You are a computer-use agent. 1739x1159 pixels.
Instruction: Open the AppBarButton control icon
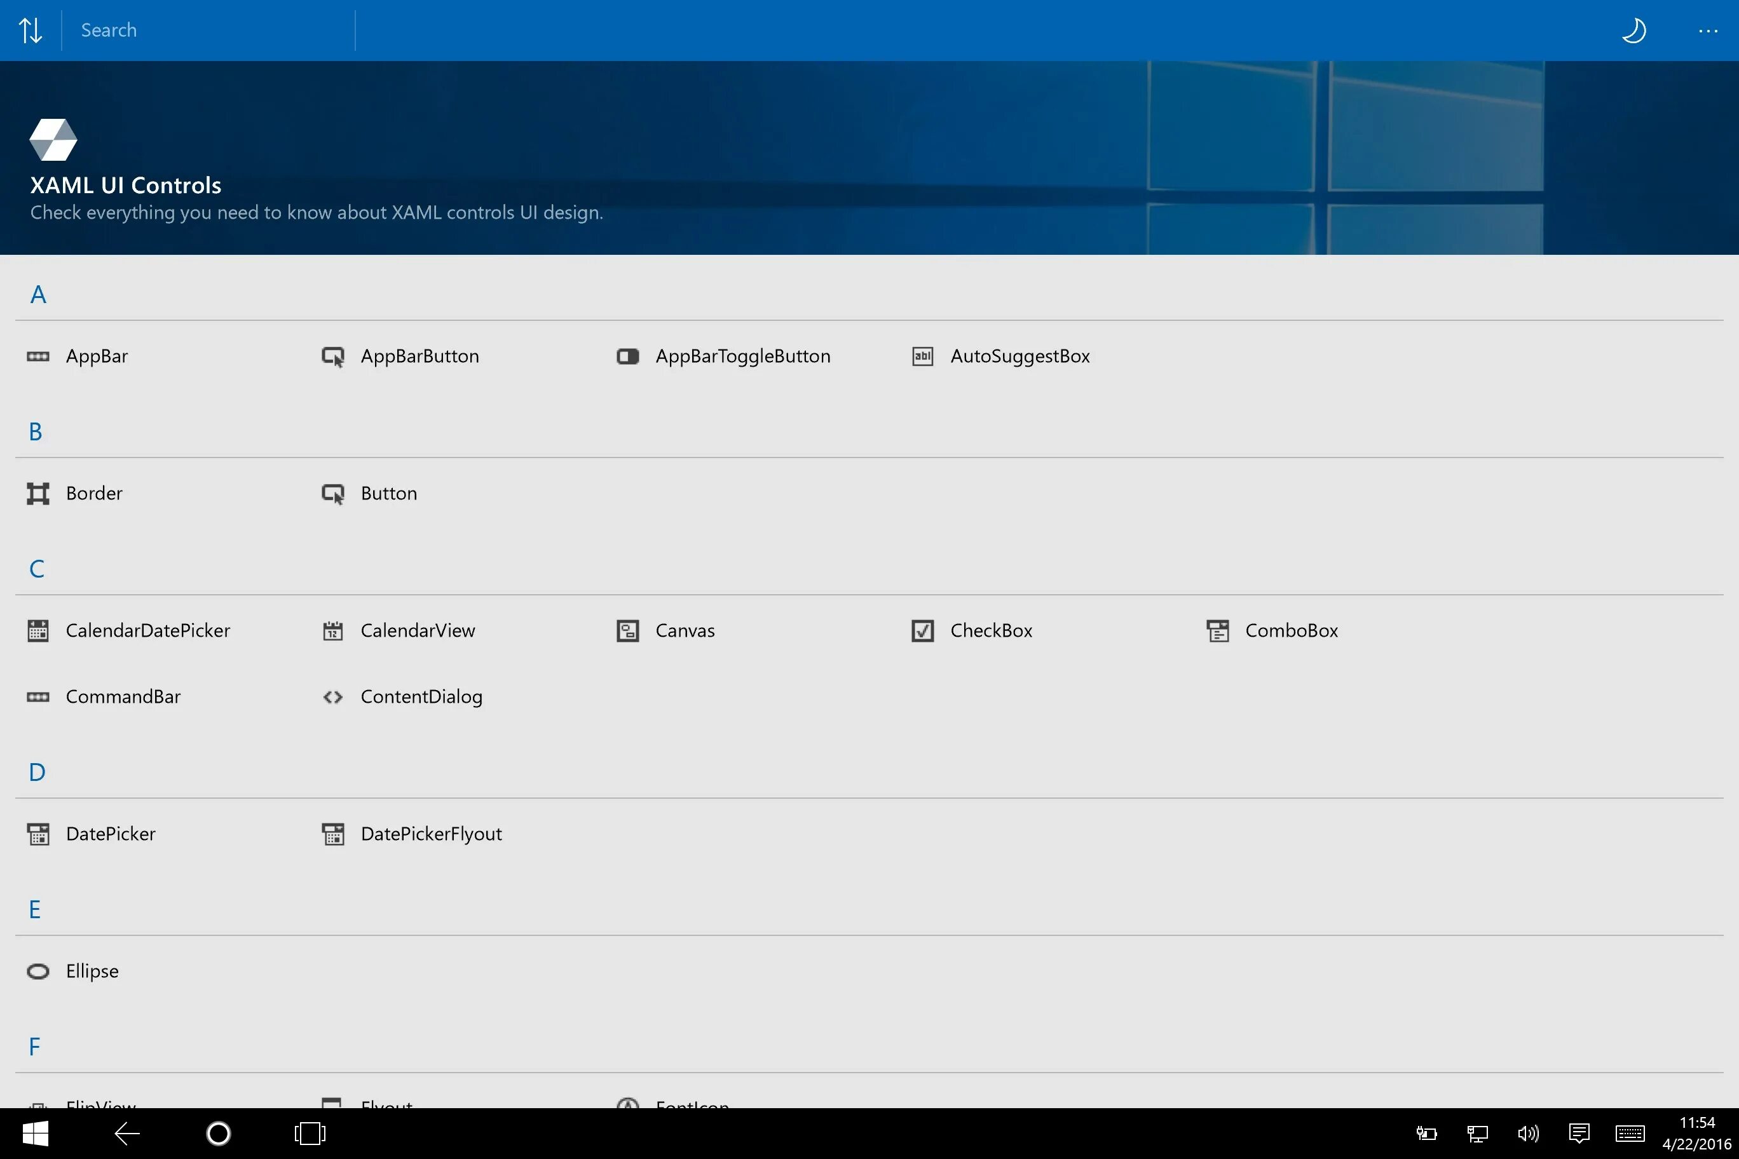(332, 356)
